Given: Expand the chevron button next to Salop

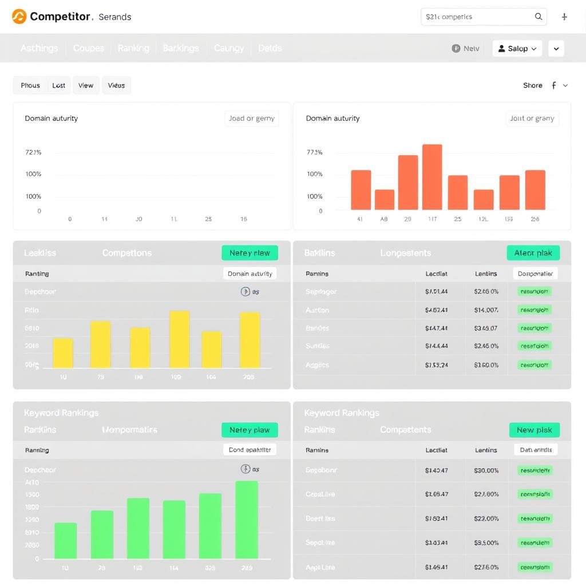Looking at the screenshot, I should pyautogui.click(x=556, y=49).
